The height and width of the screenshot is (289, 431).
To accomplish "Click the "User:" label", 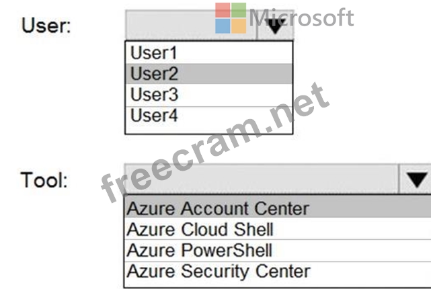I will coord(46,26).
